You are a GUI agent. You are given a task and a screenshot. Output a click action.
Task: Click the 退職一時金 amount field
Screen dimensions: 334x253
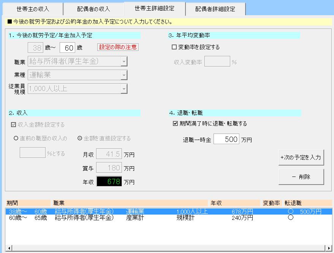(x=226, y=140)
